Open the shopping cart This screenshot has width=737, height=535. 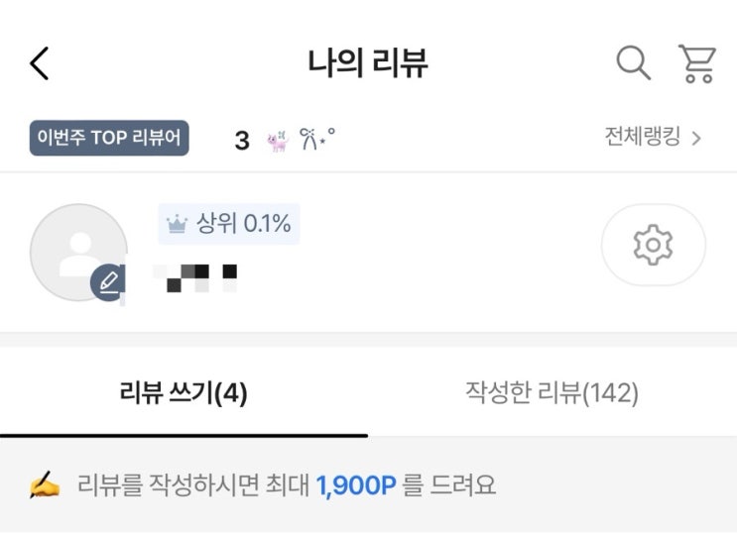tap(697, 63)
